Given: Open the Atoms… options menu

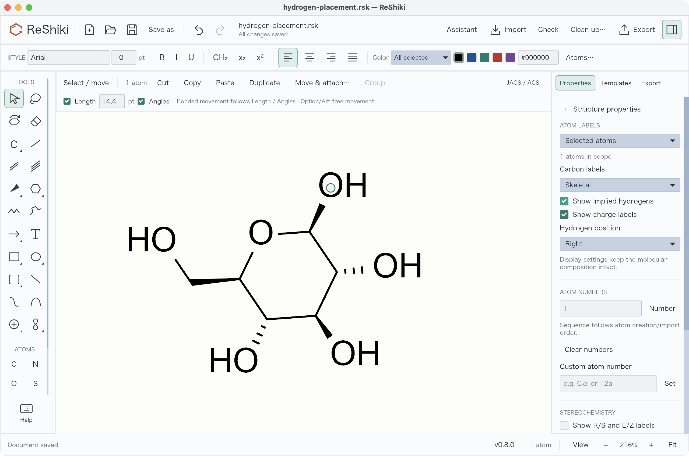Looking at the screenshot, I should [579, 58].
